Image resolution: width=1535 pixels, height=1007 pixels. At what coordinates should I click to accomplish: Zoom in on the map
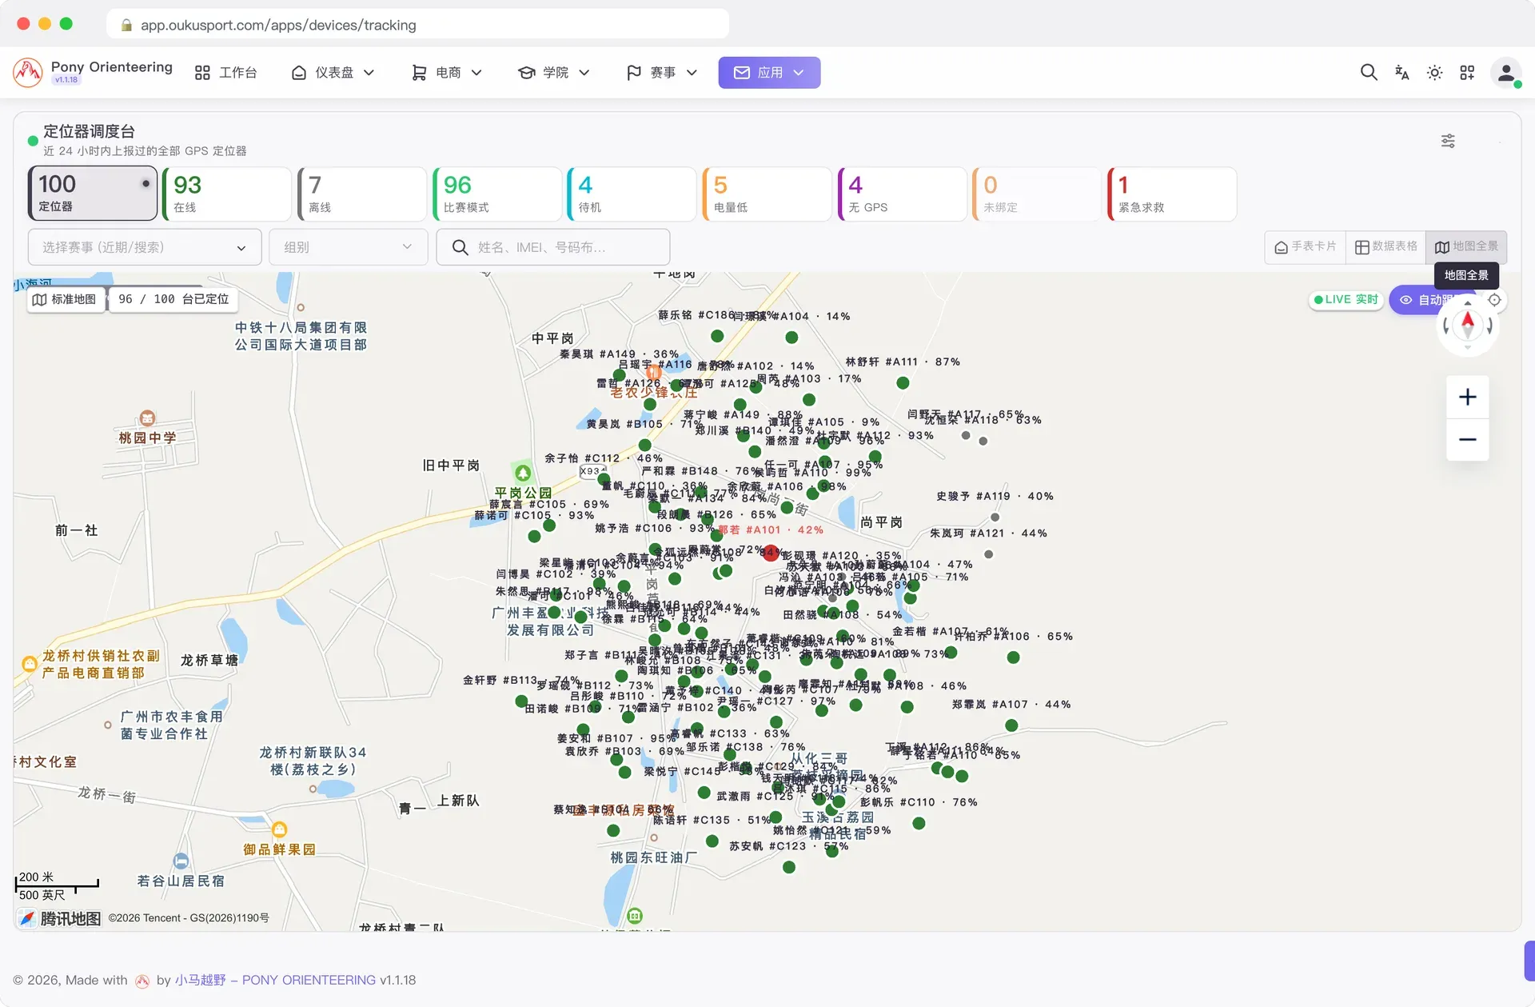(1467, 397)
